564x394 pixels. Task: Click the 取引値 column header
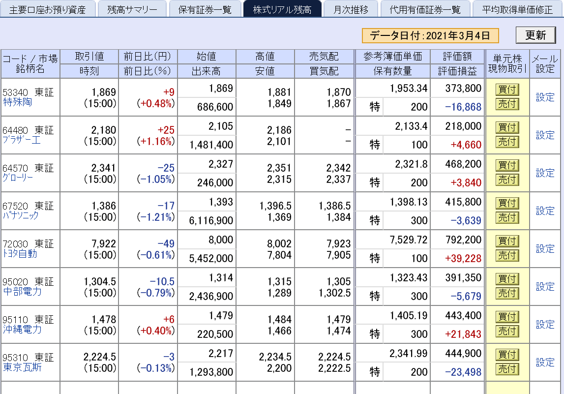tap(89, 57)
